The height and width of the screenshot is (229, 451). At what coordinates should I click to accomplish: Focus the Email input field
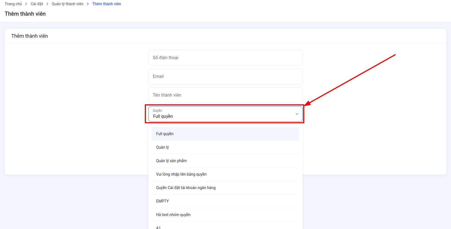click(x=225, y=77)
